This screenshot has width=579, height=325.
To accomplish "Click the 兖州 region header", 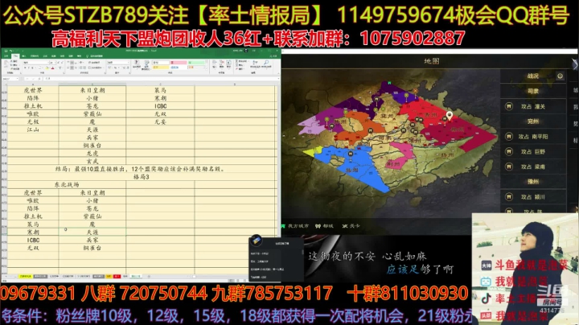I will click(x=533, y=121).
